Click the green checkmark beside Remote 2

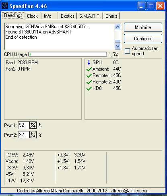[89, 82]
